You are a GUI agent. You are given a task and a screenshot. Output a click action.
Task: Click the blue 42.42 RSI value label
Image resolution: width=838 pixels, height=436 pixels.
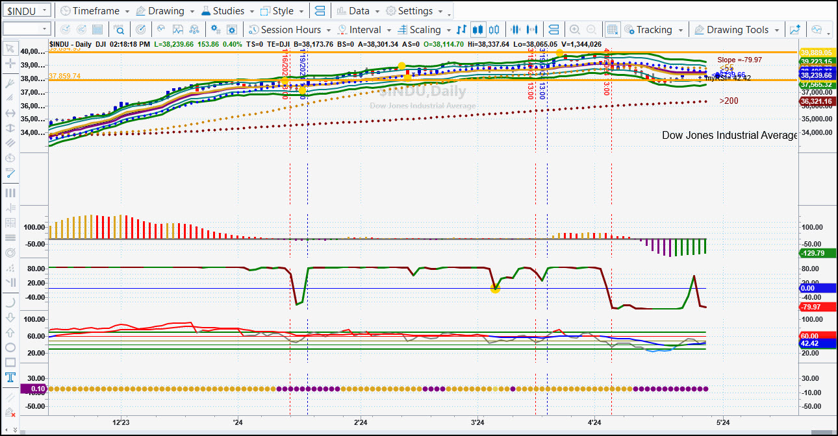(x=817, y=343)
